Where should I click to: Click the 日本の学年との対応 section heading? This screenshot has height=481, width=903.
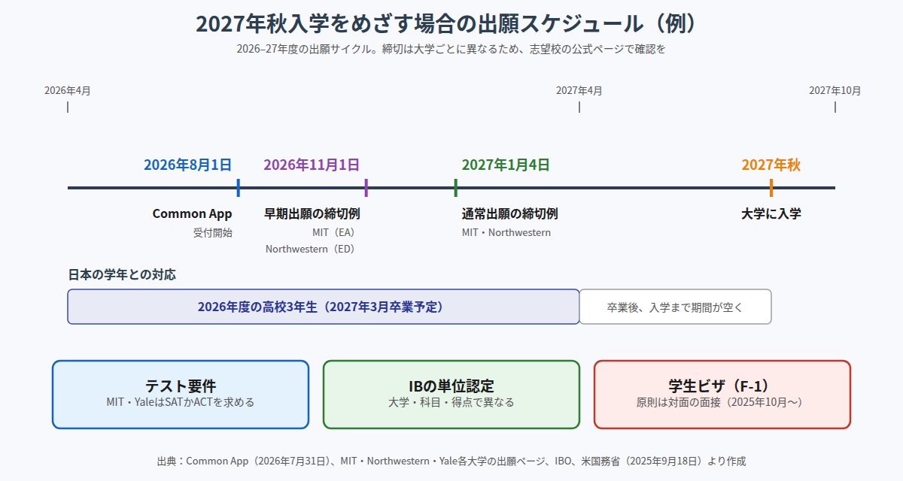[122, 274]
